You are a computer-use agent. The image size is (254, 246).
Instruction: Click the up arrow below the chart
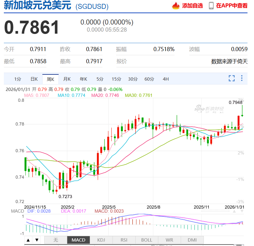tap(28, 240)
